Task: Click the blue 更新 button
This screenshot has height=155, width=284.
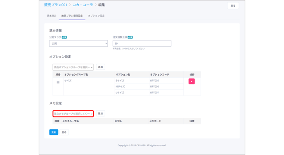Action: 54,132
